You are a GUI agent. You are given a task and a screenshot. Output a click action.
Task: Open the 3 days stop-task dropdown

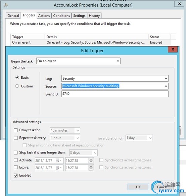(x=83, y=153)
